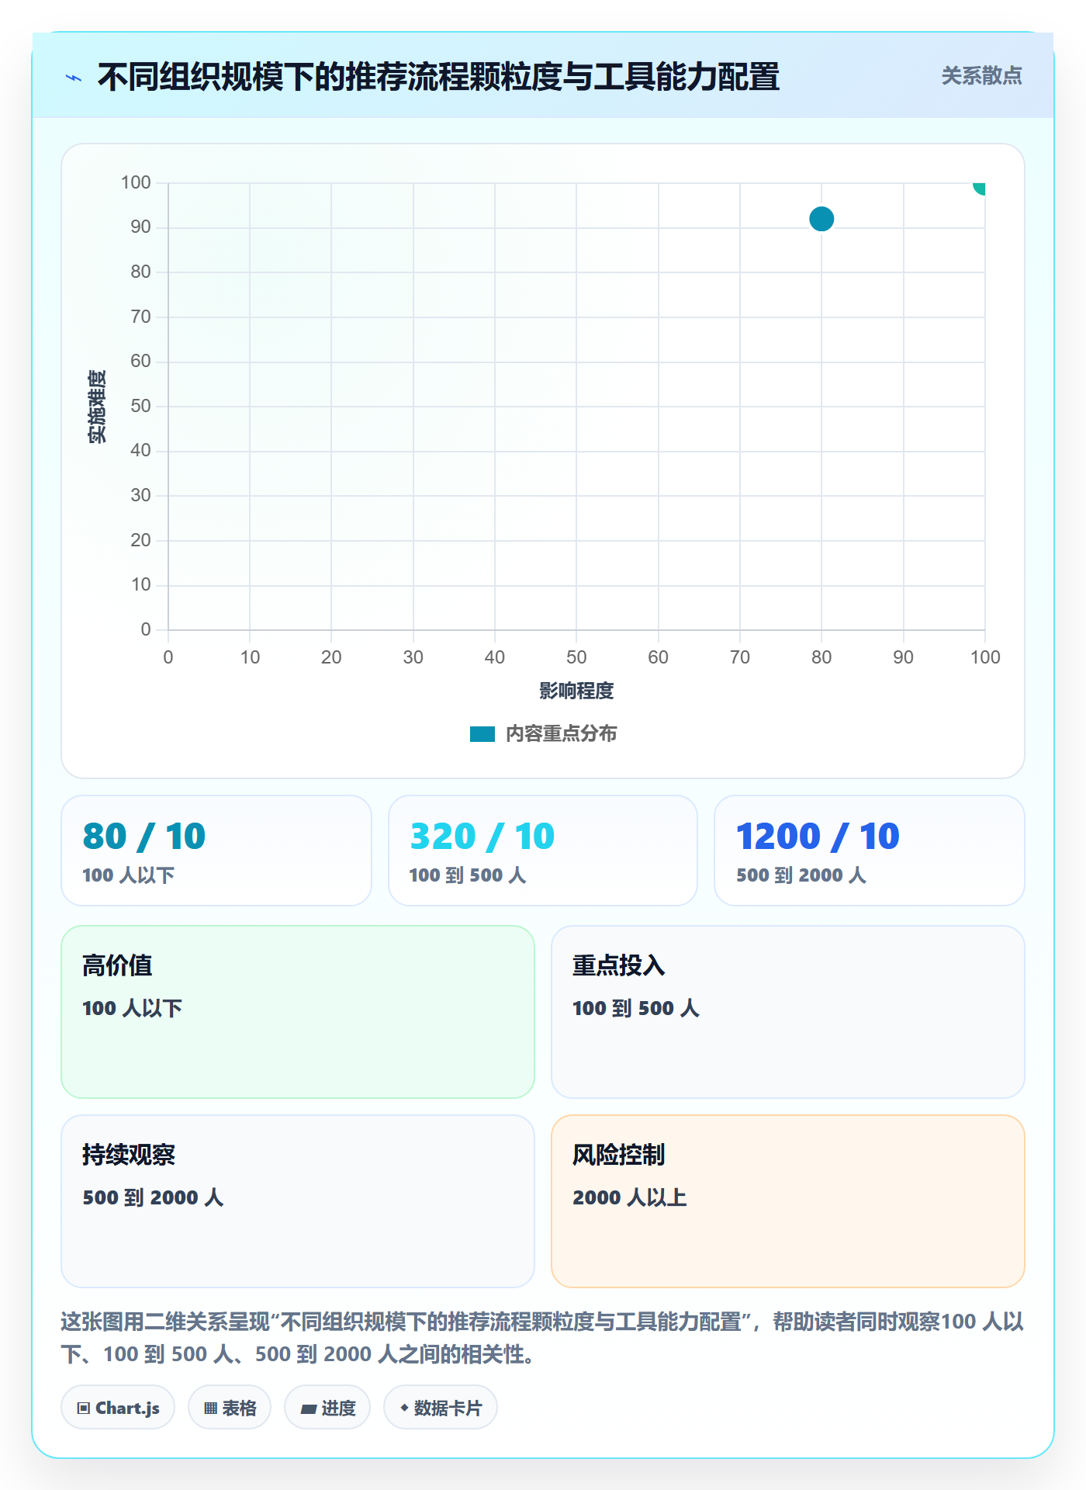Viewport: 1086px width, 1490px height.
Task: Open the 重点投入 quadrant card
Action: point(787,1011)
